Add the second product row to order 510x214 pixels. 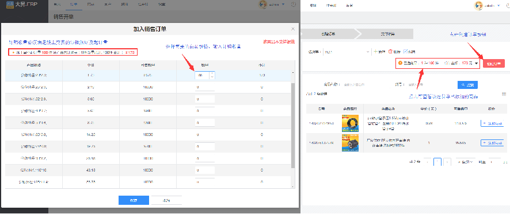click(492, 143)
